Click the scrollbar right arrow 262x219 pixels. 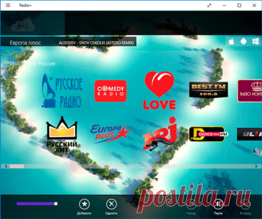pos(256,166)
